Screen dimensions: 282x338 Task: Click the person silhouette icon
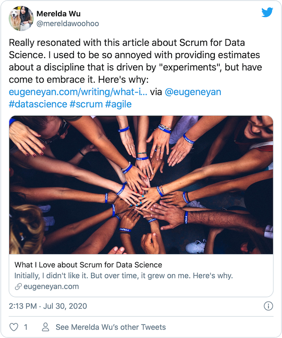(46, 327)
